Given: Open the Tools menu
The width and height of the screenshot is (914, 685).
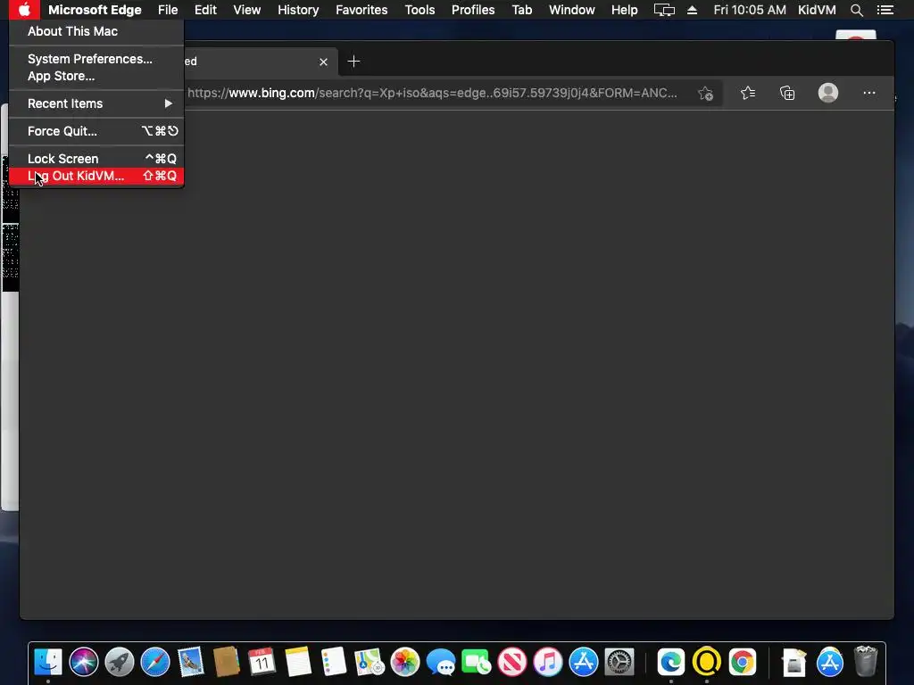Looking at the screenshot, I should 420,10.
